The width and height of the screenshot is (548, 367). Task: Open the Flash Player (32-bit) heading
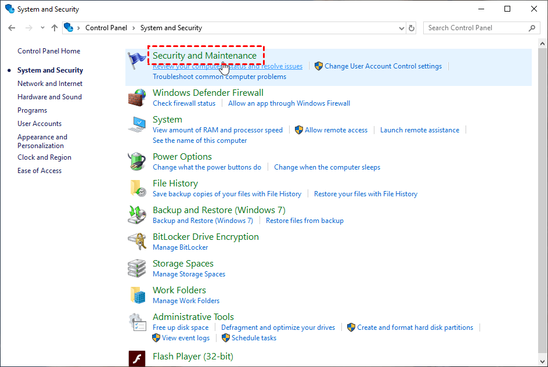pos(193,357)
